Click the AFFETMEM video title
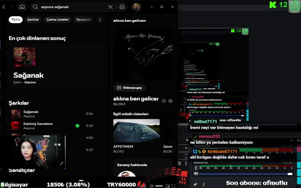301x188 pixels. coord(123,146)
